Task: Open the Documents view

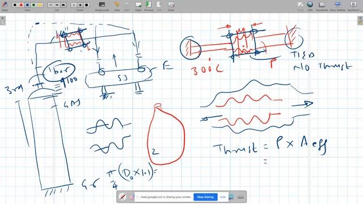Action: [322, 6]
